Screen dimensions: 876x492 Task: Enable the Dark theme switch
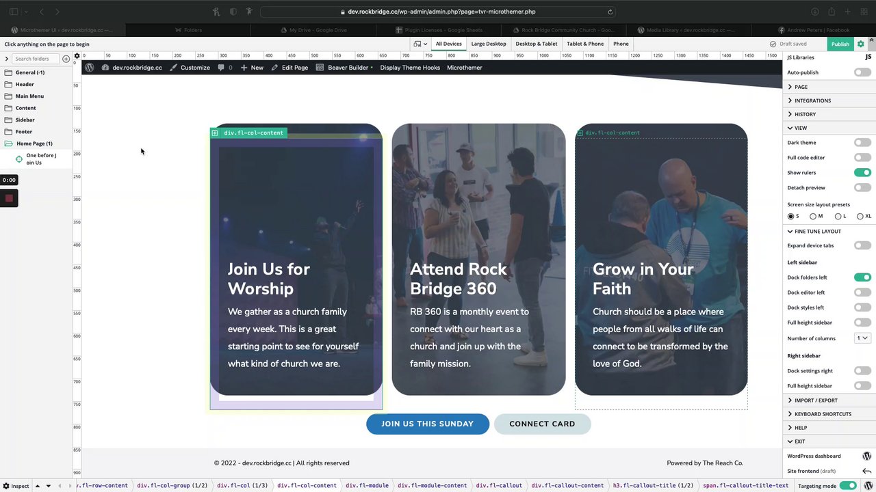click(862, 143)
